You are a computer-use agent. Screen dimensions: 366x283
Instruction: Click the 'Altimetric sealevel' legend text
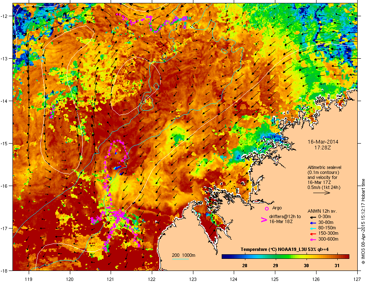pos(324,167)
